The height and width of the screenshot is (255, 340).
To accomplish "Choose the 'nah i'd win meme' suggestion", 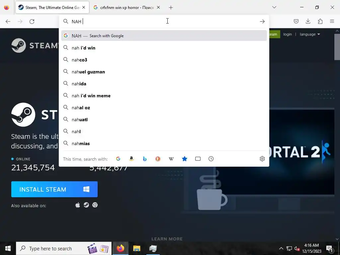I will coord(164,96).
